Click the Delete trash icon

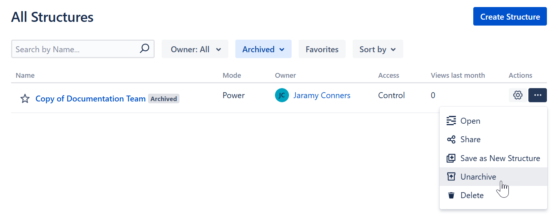point(451,196)
